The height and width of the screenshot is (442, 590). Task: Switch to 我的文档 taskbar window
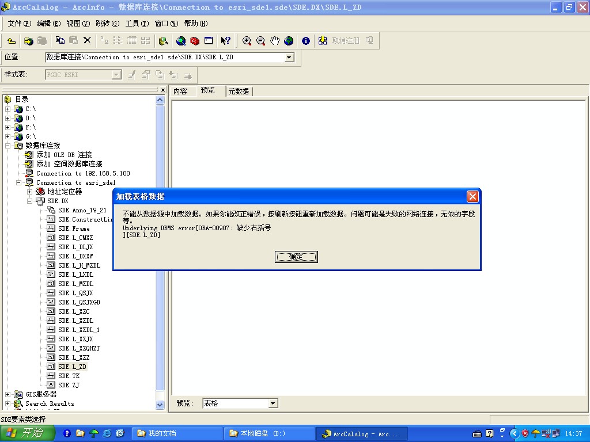(x=177, y=433)
